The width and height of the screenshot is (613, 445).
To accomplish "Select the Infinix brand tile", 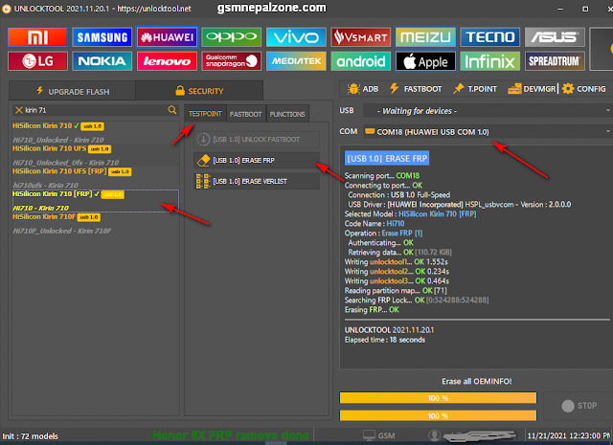I will 490,61.
